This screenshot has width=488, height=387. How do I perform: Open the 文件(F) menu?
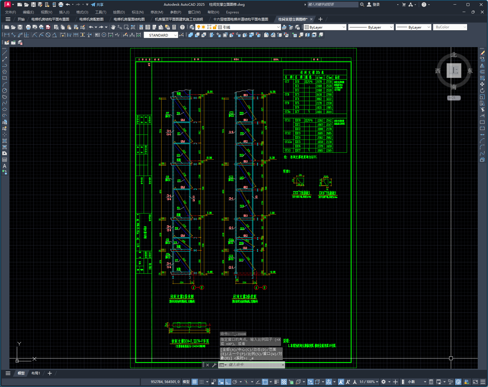11,12
